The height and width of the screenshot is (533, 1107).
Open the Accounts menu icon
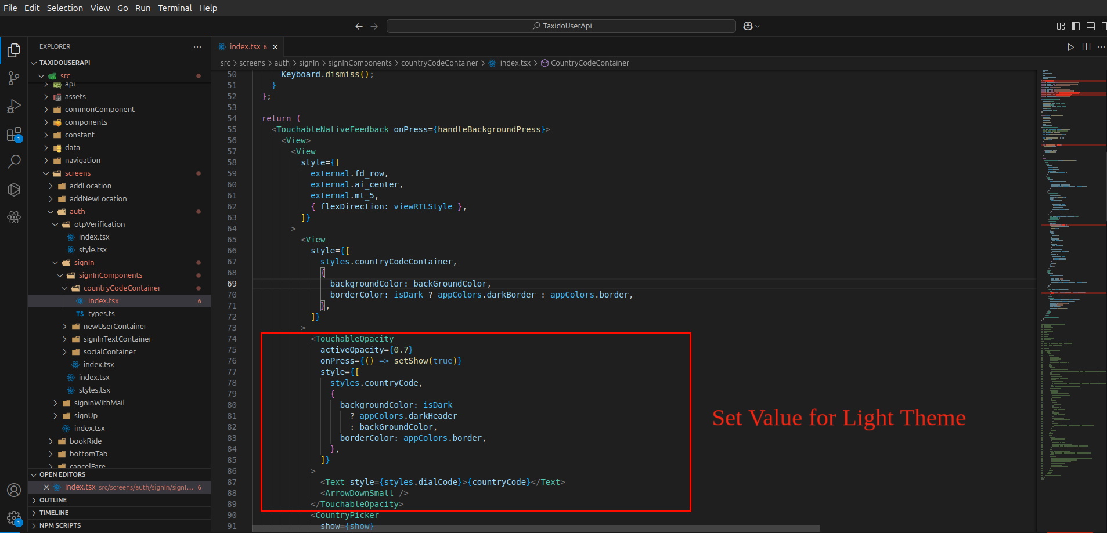point(14,490)
